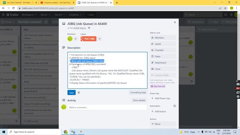Click the Custom Fields option
This screenshot has width=240, height=135.
[x=163, y=75]
